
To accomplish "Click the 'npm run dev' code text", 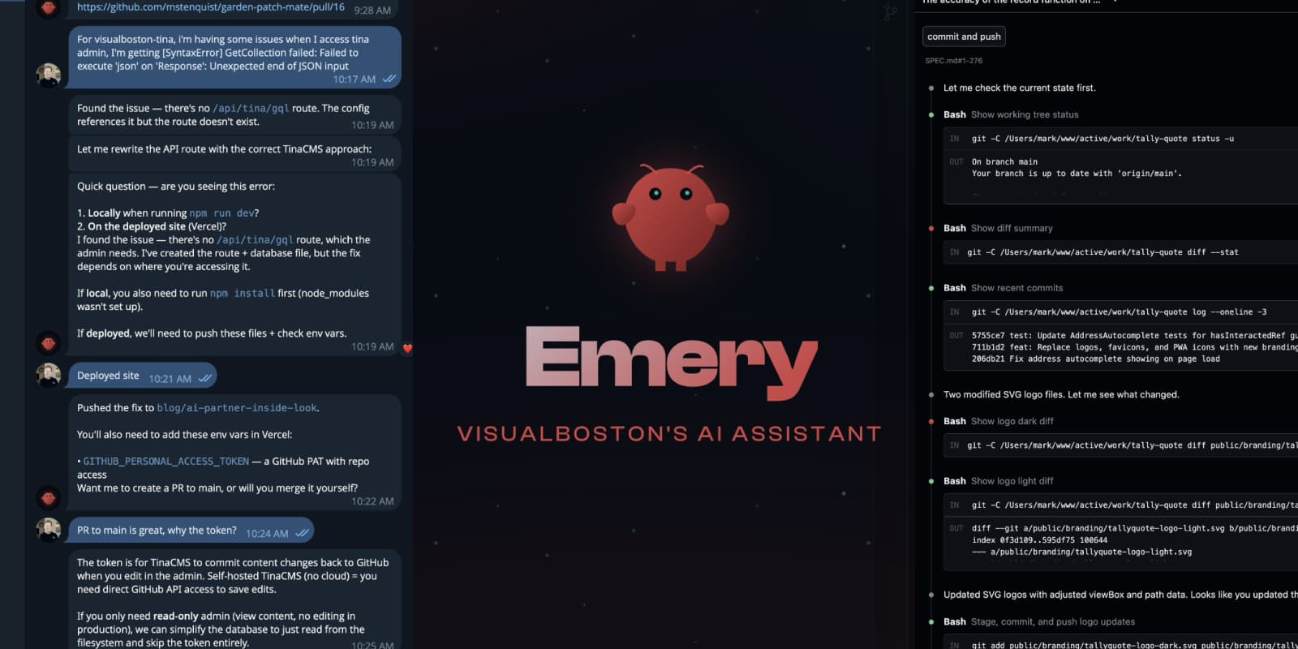I will pos(221,213).
